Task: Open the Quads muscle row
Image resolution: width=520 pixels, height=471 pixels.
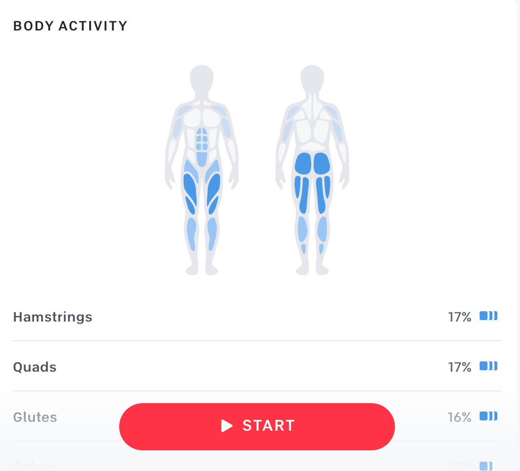Action: (257, 367)
